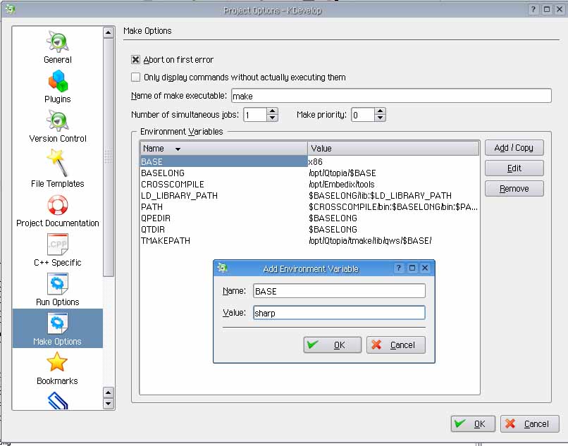
Task: Click OK in Project Options dialog
Action: coord(473,423)
